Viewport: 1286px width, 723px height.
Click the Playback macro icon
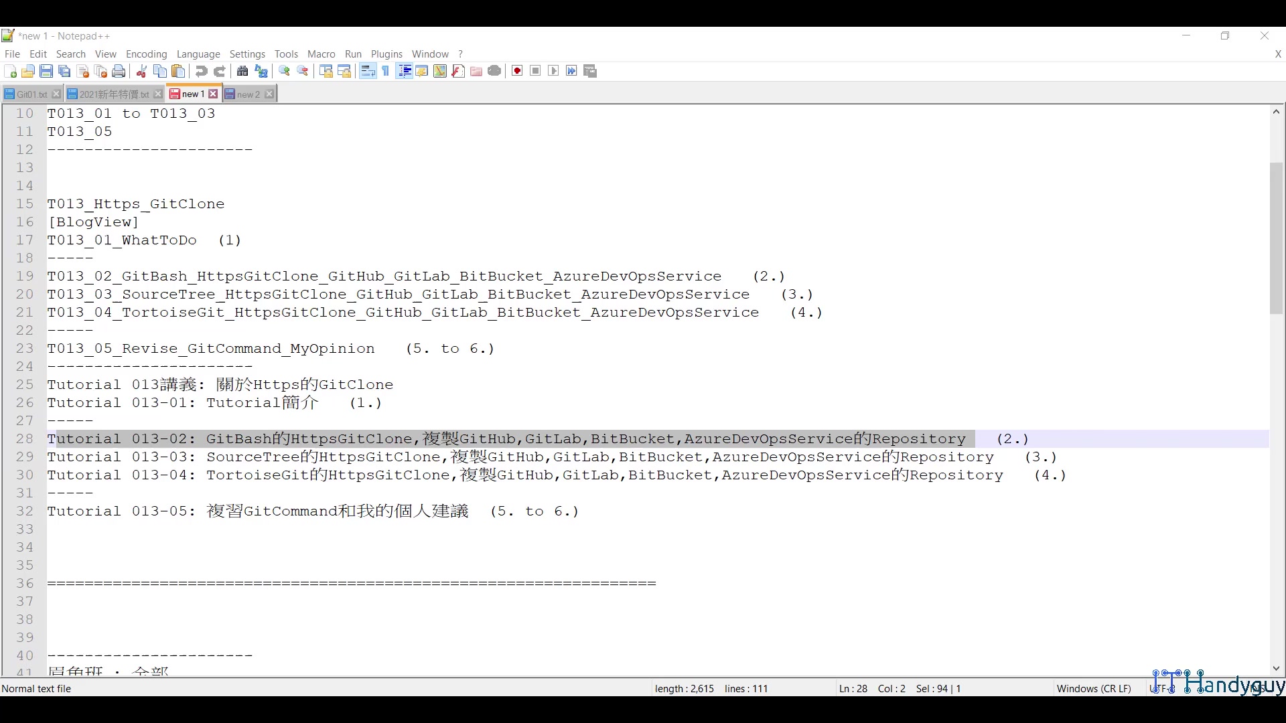pyautogui.click(x=553, y=71)
